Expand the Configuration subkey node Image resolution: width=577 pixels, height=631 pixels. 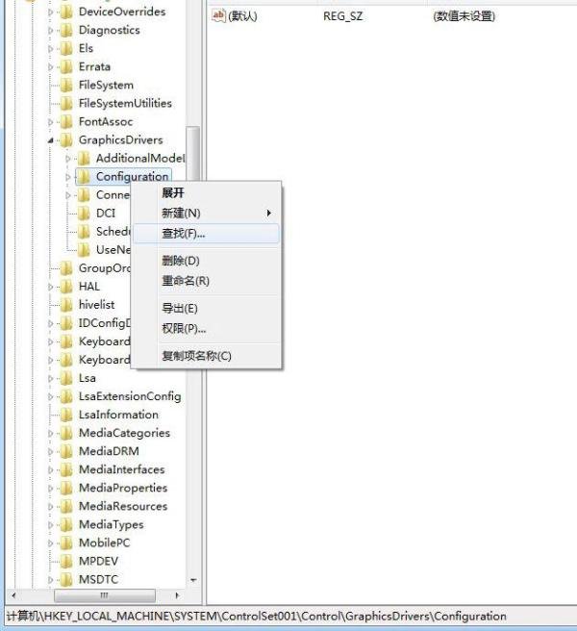(68, 177)
